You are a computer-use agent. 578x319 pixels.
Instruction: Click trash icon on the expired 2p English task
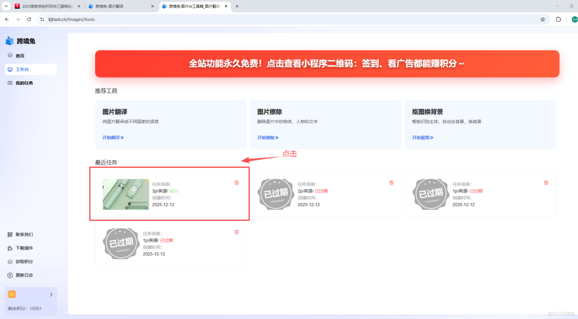click(x=391, y=182)
